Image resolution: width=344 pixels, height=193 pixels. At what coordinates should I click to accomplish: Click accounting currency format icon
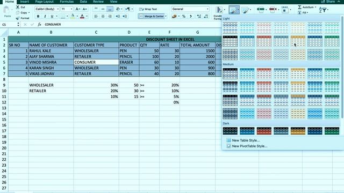[174, 16]
